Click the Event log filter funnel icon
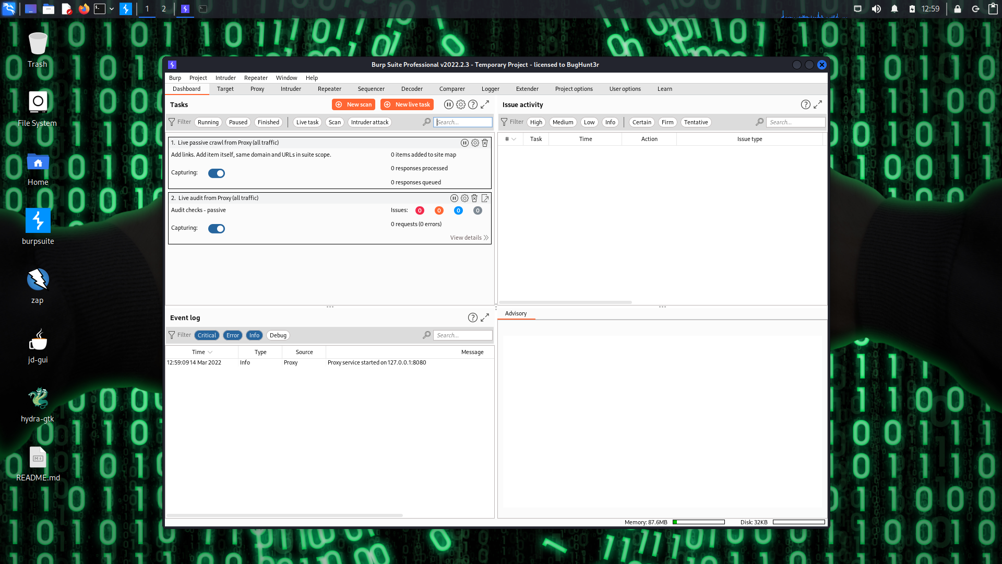The height and width of the screenshot is (564, 1002). click(172, 335)
